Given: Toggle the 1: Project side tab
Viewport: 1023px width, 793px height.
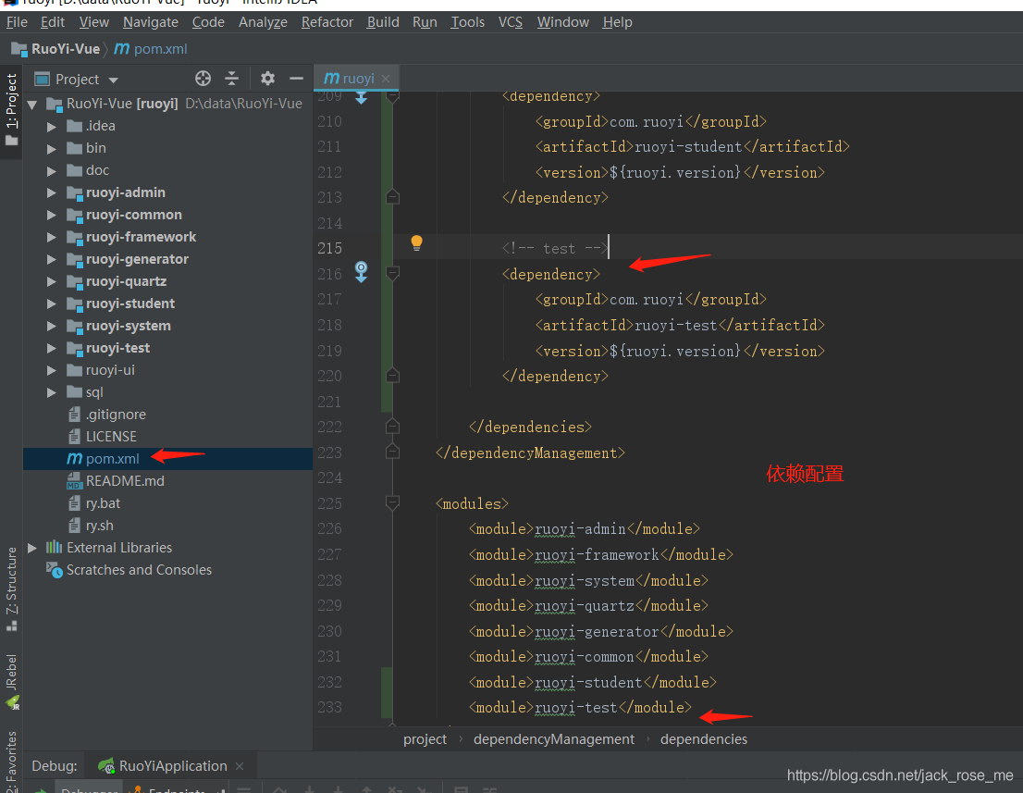Looking at the screenshot, I should (11, 110).
